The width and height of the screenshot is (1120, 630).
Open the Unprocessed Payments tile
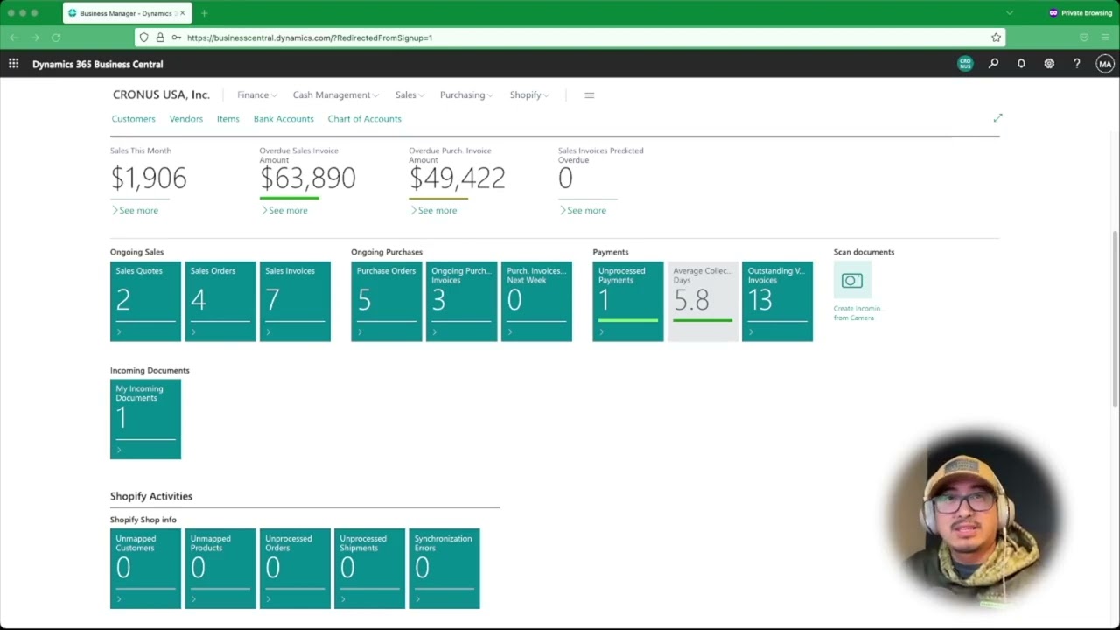pos(628,301)
